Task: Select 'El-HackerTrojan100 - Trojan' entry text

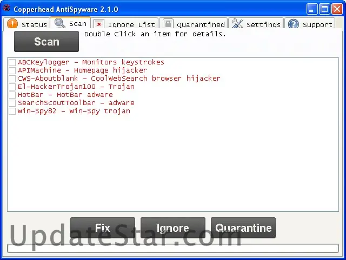Action: click(x=76, y=87)
